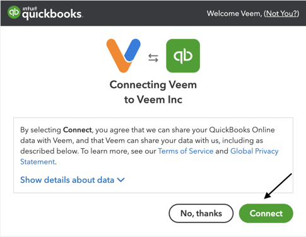Click the green QuickBooks app tile
Viewport: 306px width, 237px height.
tap(183, 56)
